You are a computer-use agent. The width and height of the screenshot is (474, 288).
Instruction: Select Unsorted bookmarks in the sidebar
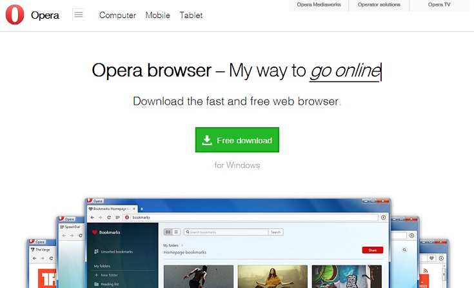click(116, 251)
